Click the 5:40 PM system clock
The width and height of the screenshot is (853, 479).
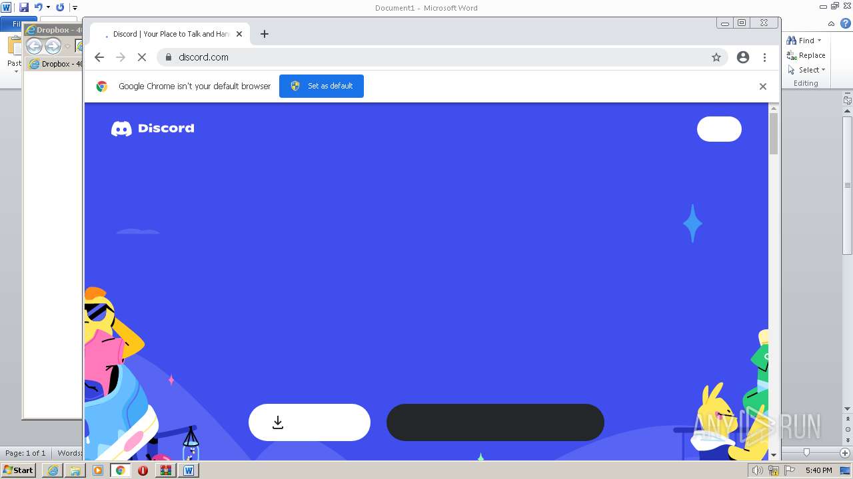(x=818, y=470)
